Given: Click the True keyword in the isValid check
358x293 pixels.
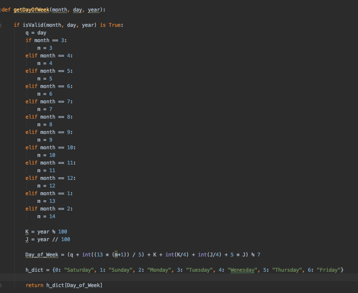Looking at the screenshot, I should (x=116, y=25).
